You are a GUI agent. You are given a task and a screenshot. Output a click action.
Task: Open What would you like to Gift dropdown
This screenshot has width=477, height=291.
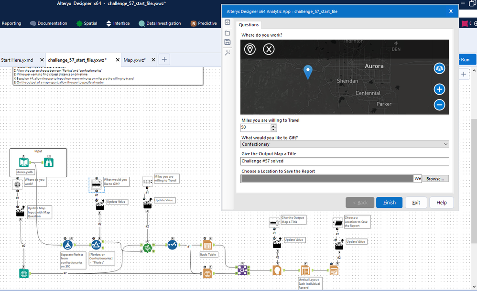[345, 144]
